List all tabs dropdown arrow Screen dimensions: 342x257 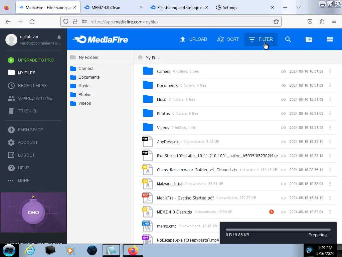click(299, 7)
